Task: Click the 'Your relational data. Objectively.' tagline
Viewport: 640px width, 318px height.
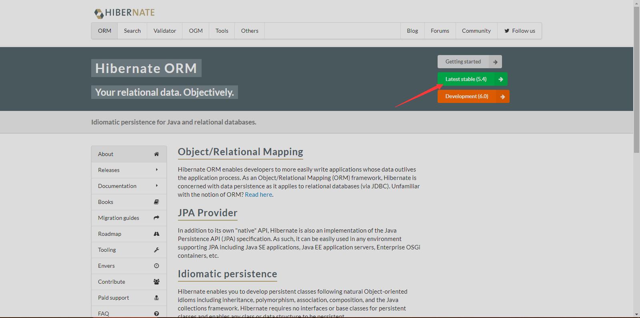Action: point(164,92)
